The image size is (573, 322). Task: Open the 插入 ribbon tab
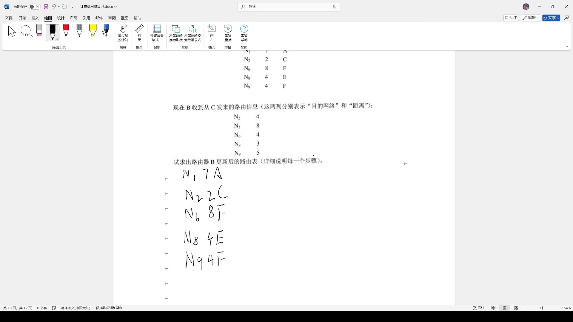click(x=35, y=18)
